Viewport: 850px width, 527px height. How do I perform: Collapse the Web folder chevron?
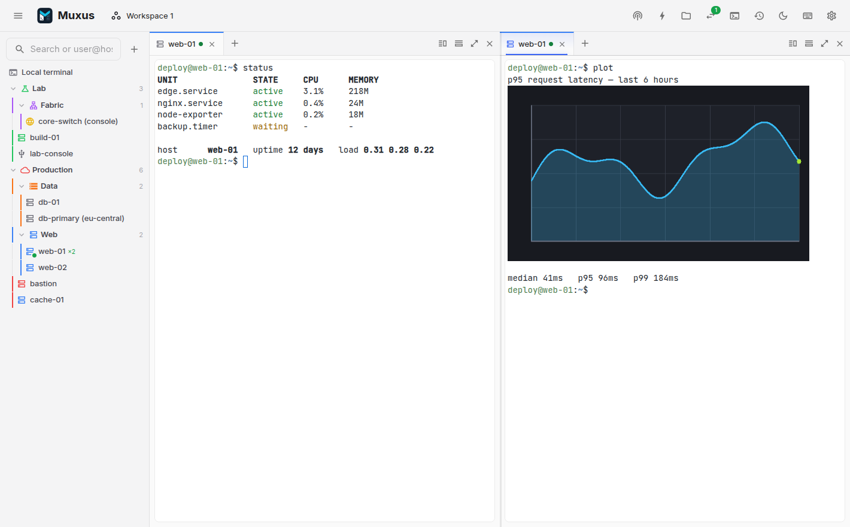[22, 235]
